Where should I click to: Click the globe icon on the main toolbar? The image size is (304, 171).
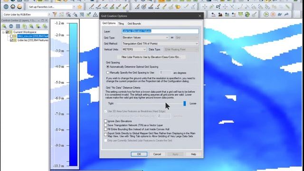(6, 7)
